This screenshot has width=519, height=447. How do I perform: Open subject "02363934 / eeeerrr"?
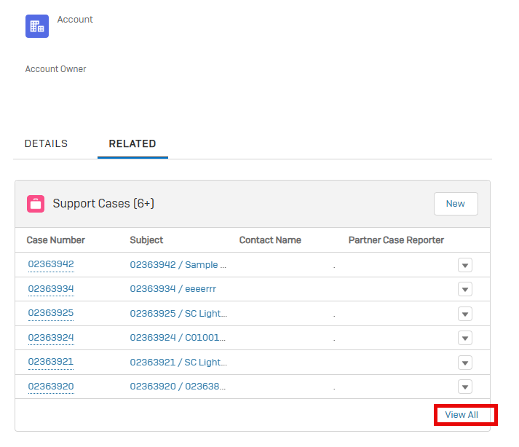[x=173, y=289]
